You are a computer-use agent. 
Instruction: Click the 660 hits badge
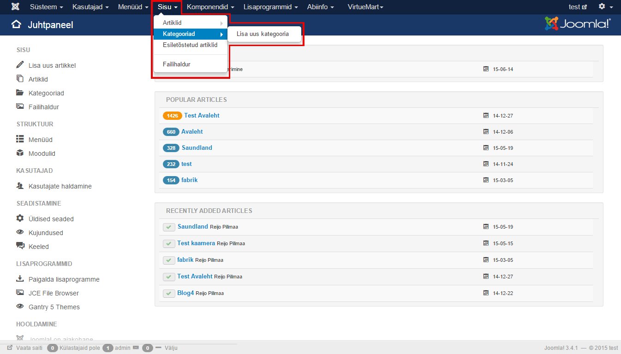171,132
